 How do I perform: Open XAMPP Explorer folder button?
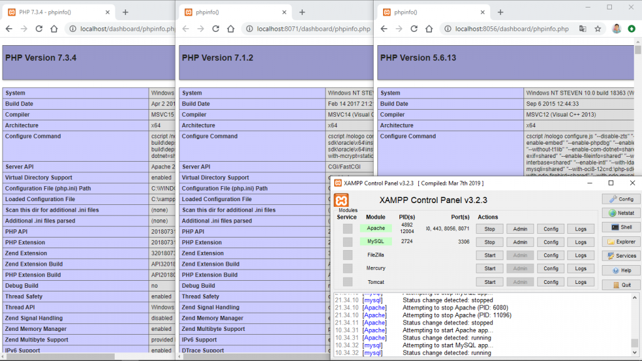point(621,242)
